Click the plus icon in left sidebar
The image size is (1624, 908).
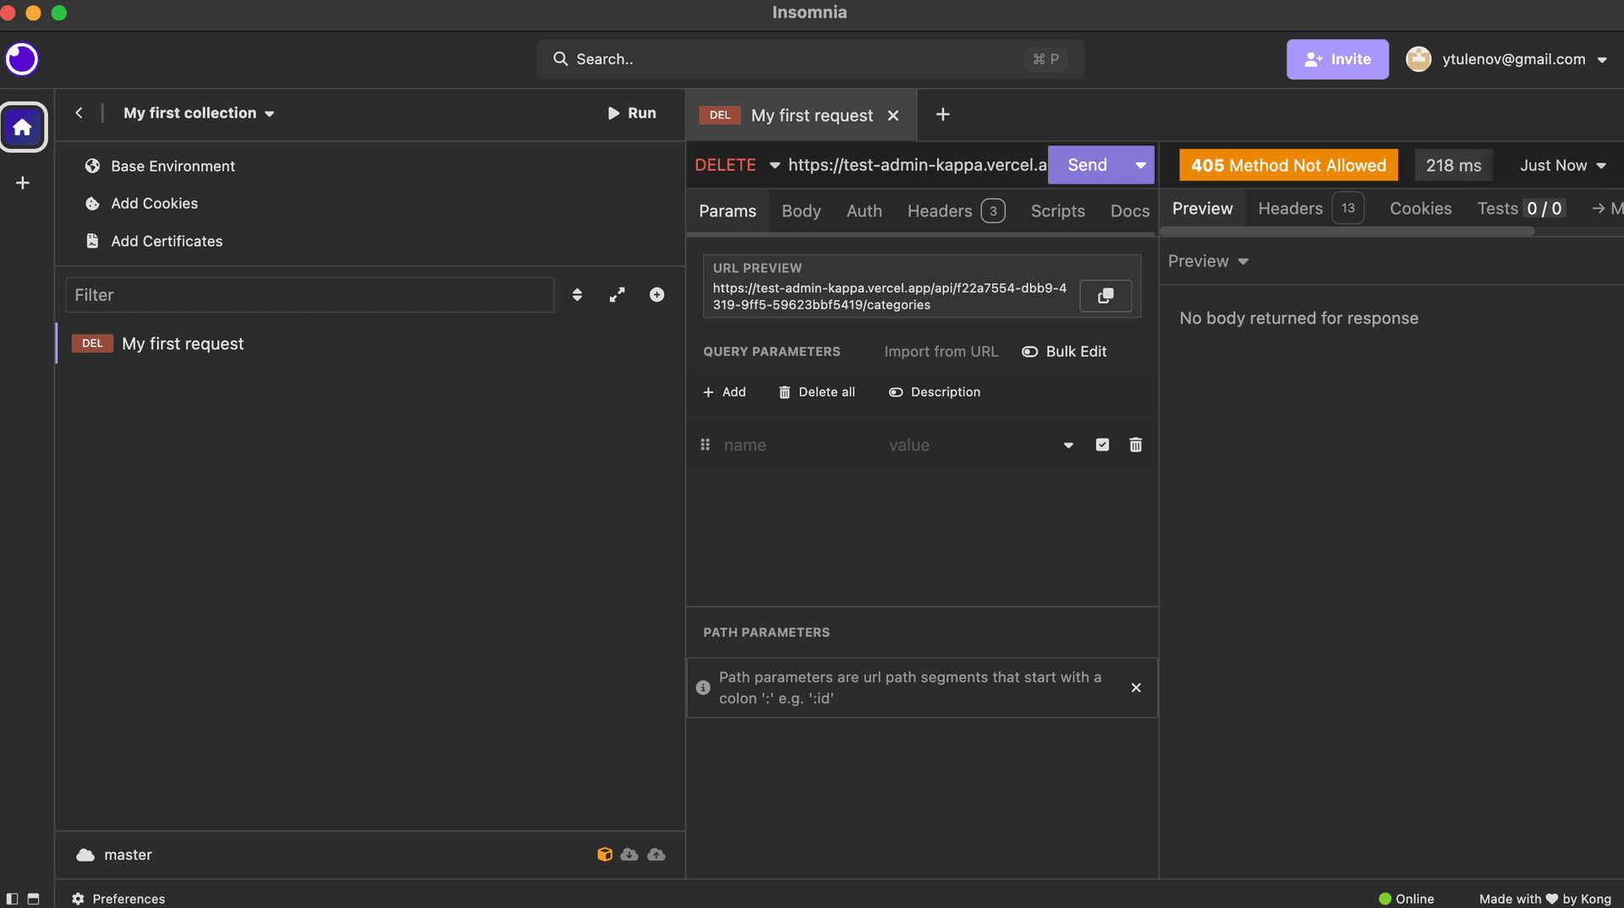click(x=23, y=183)
